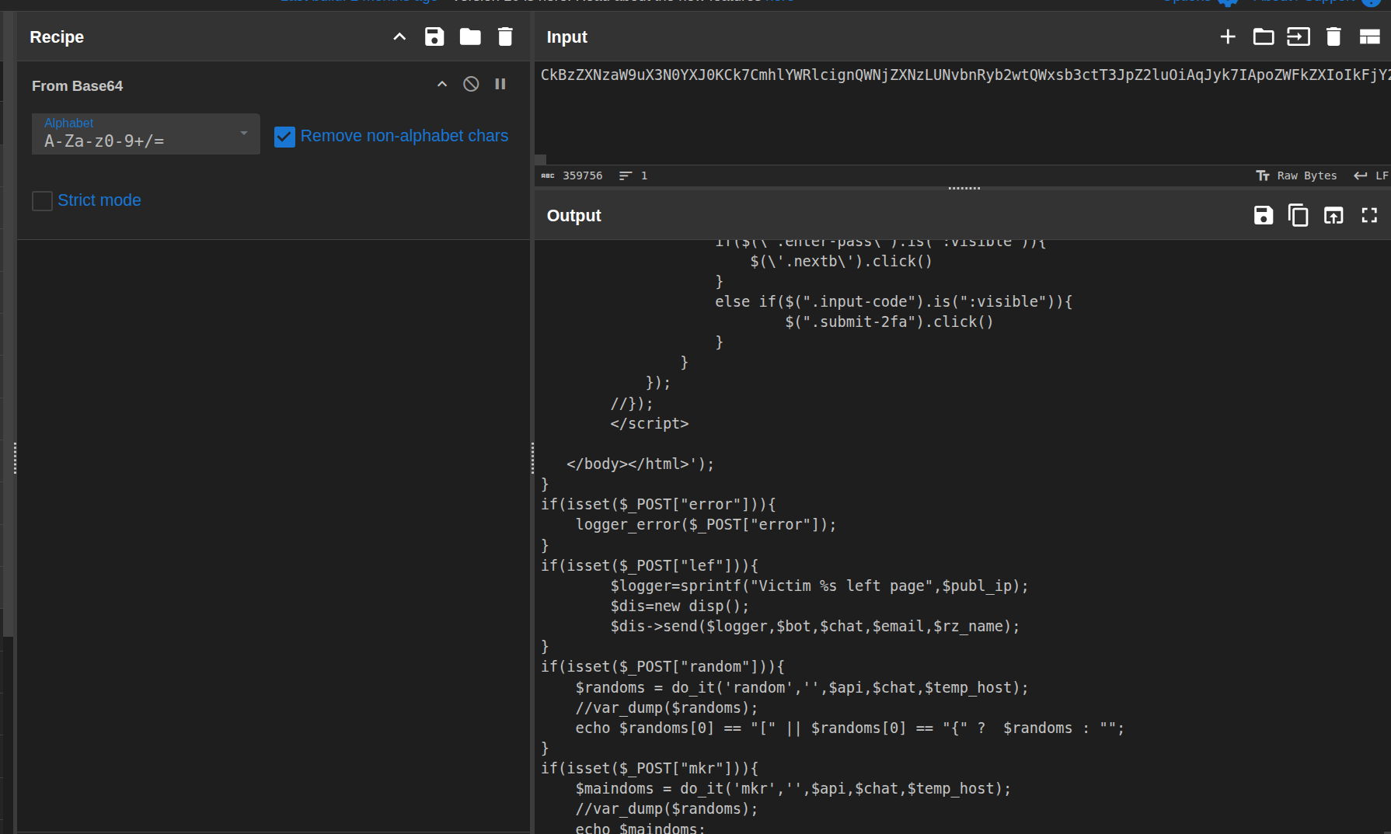Set a breakpoint on From Base64

point(500,84)
